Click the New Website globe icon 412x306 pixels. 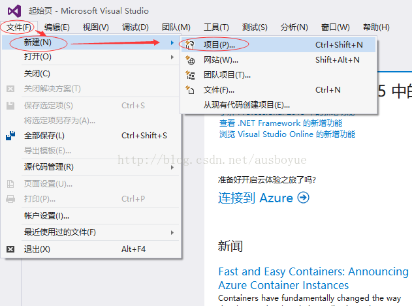coord(190,60)
